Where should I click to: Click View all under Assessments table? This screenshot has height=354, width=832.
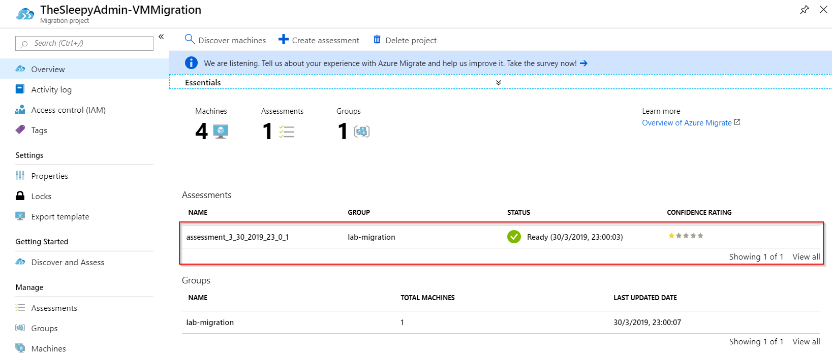806,257
